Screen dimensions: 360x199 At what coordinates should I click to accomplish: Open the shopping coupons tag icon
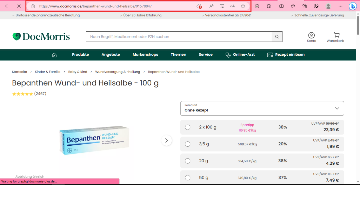(x=199, y=6)
